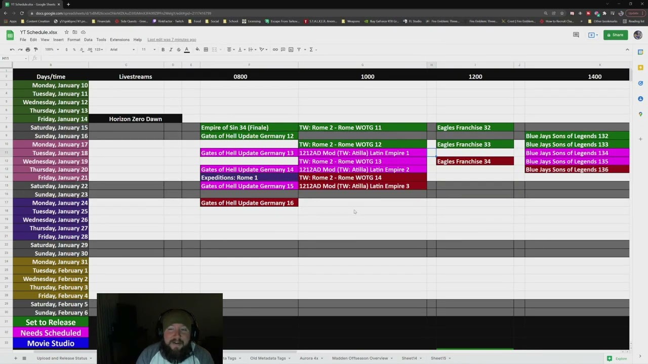Viewport: 648px width, 364px height.
Task: Click the add sheet plus button
Action: (16, 358)
